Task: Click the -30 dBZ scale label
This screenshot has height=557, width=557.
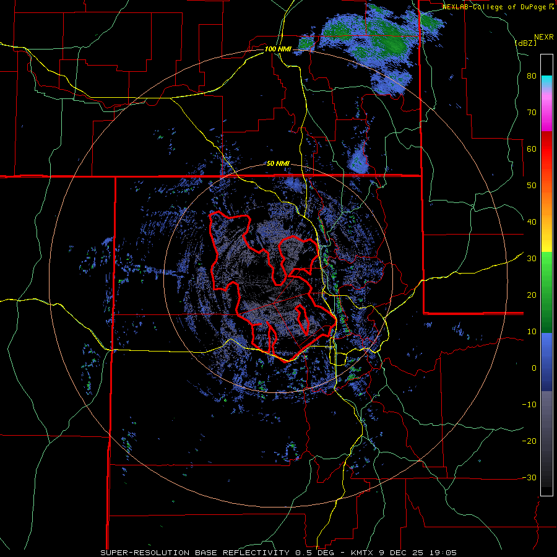Action: click(x=529, y=477)
